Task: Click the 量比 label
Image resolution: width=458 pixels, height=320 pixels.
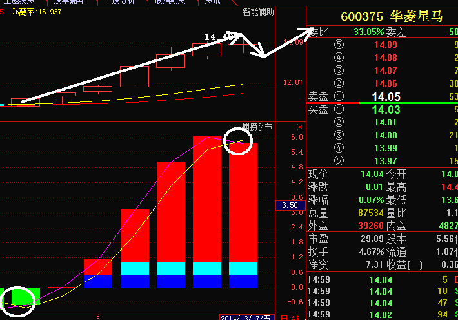Action: coord(396,213)
